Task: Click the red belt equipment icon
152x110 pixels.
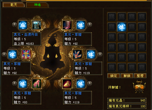Action: pos(26,54)
